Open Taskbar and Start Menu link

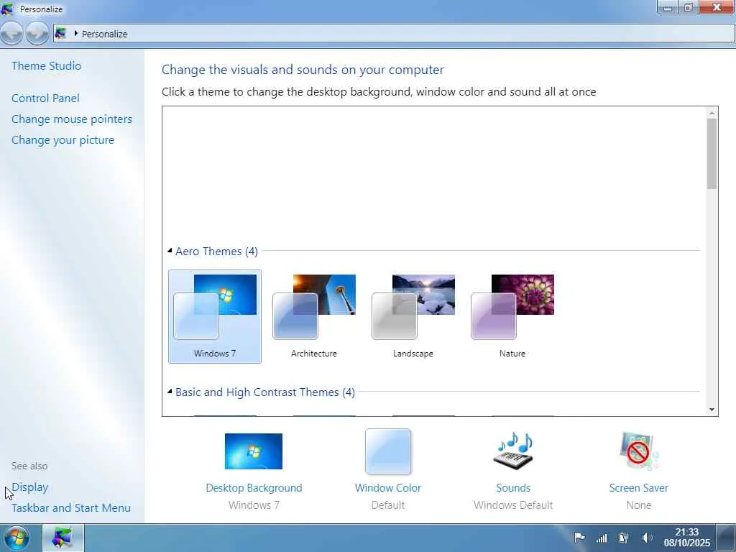pos(71,508)
